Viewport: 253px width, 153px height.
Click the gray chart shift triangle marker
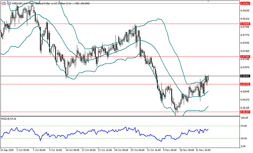(x=209, y=2)
